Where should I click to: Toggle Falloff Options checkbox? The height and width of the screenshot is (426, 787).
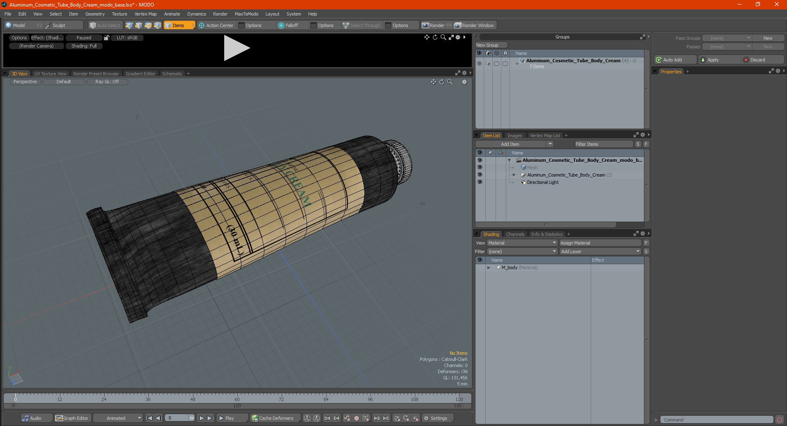(x=314, y=25)
